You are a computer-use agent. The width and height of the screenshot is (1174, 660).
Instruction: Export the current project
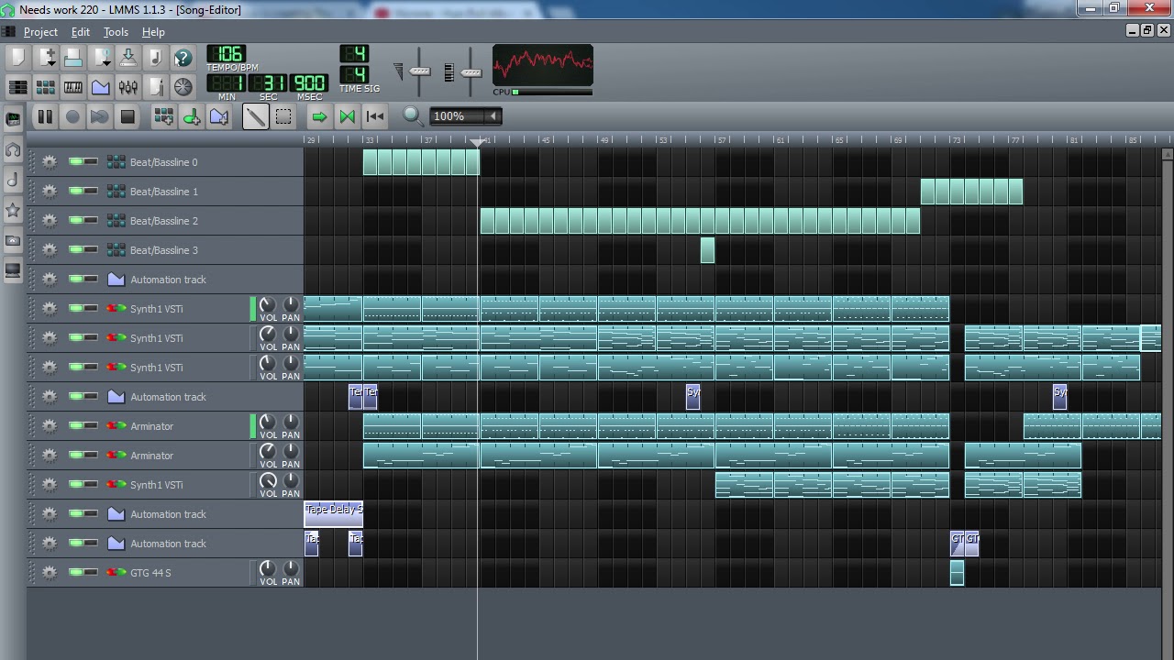[155, 58]
